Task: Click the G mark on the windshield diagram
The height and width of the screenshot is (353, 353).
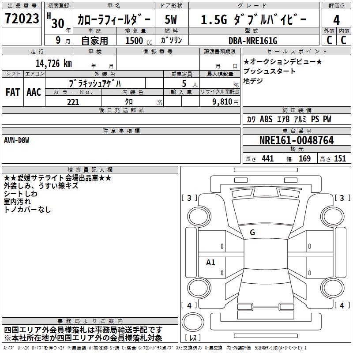Action: click(252, 233)
